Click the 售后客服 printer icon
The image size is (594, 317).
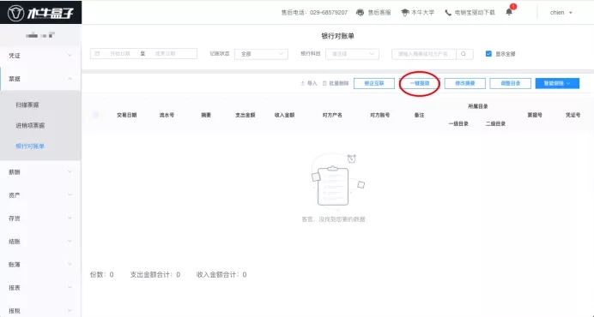(x=360, y=13)
